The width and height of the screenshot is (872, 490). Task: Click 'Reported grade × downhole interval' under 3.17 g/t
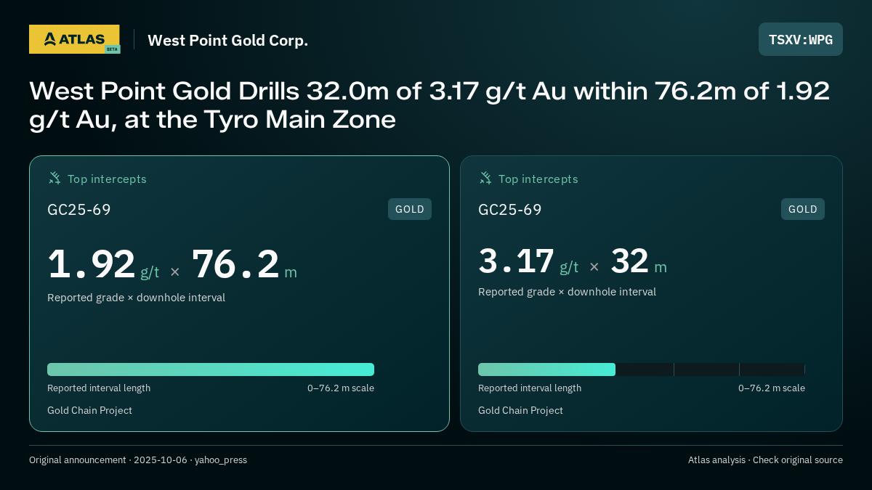(x=567, y=292)
